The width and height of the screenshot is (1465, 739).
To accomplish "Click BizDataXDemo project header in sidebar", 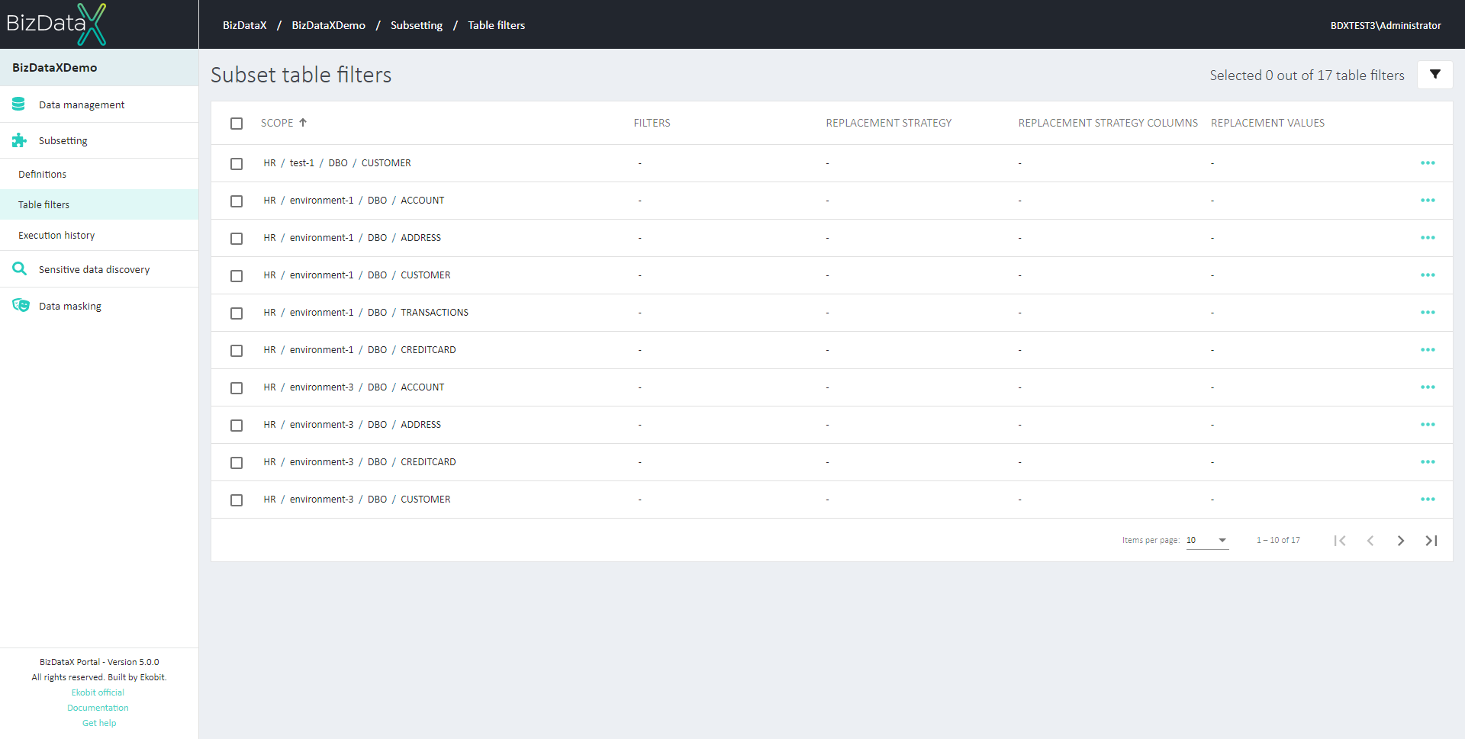I will (x=99, y=68).
